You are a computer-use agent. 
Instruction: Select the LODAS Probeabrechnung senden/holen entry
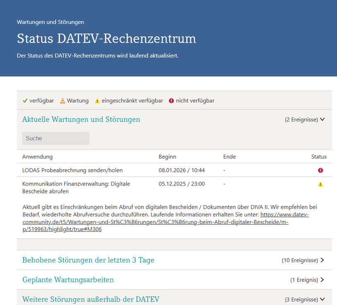click(x=72, y=170)
